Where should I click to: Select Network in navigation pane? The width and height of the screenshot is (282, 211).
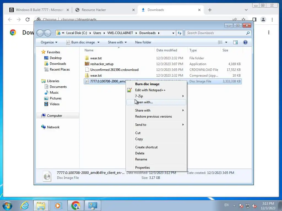point(53,127)
